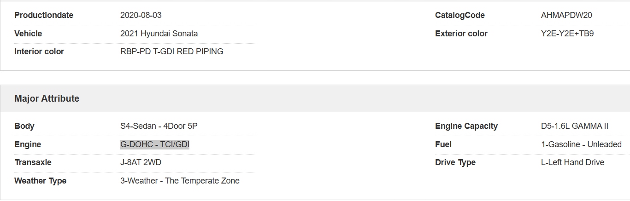Click the RBP-PD T-GDI RED PIPING value
The image size is (630, 201).
pyautogui.click(x=171, y=52)
